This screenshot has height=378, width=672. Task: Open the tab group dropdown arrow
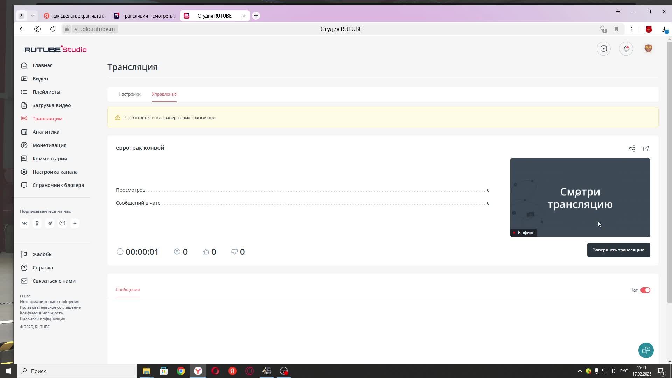coord(33,16)
